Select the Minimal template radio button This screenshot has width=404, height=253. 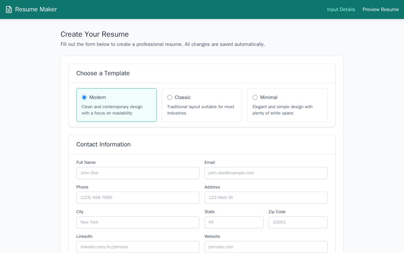pyautogui.click(x=255, y=97)
